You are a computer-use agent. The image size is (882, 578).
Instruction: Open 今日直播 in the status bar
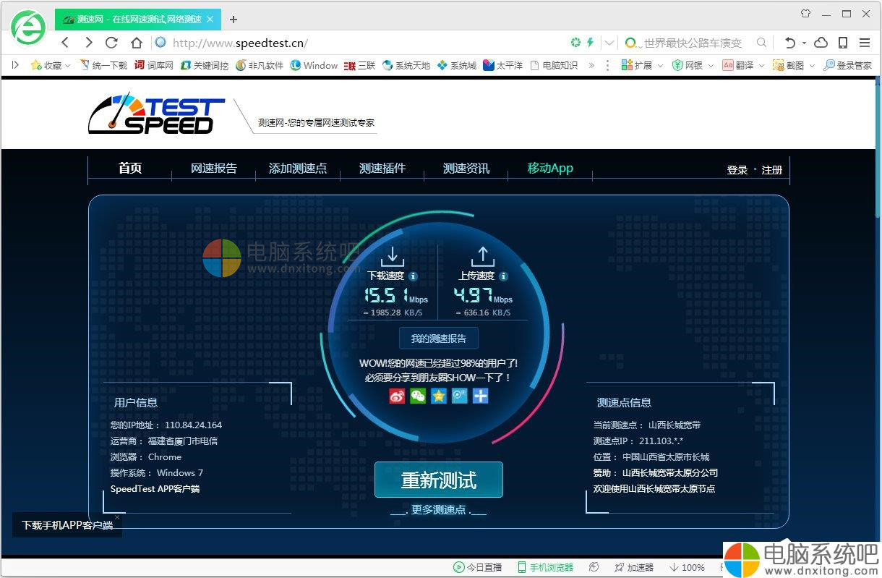pyautogui.click(x=477, y=567)
